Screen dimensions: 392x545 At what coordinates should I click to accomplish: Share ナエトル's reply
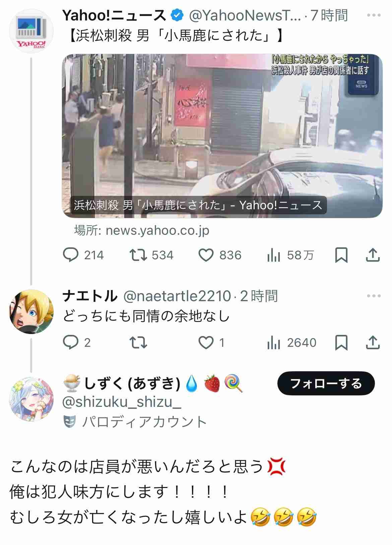coord(373,342)
